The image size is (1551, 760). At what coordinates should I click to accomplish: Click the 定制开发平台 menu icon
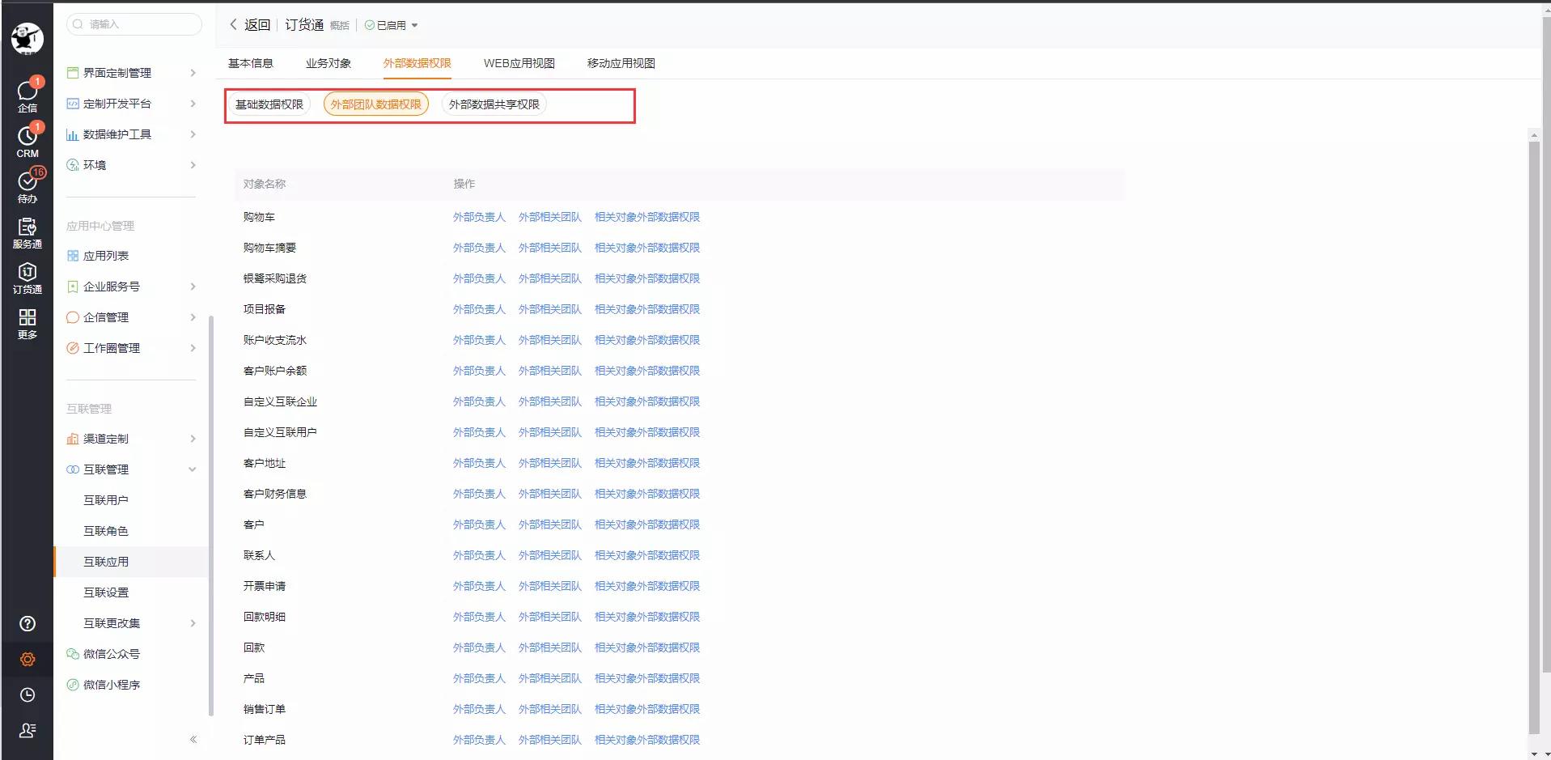[x=72, y=104]
